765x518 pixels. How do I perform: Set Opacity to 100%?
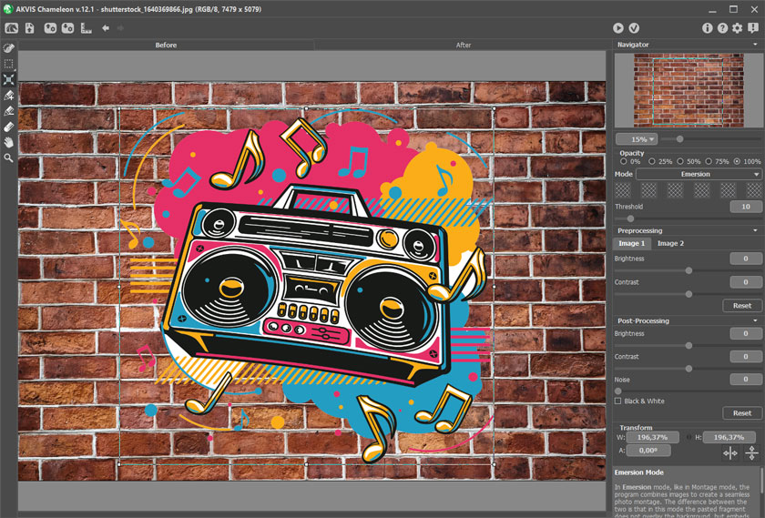point(737,161)
